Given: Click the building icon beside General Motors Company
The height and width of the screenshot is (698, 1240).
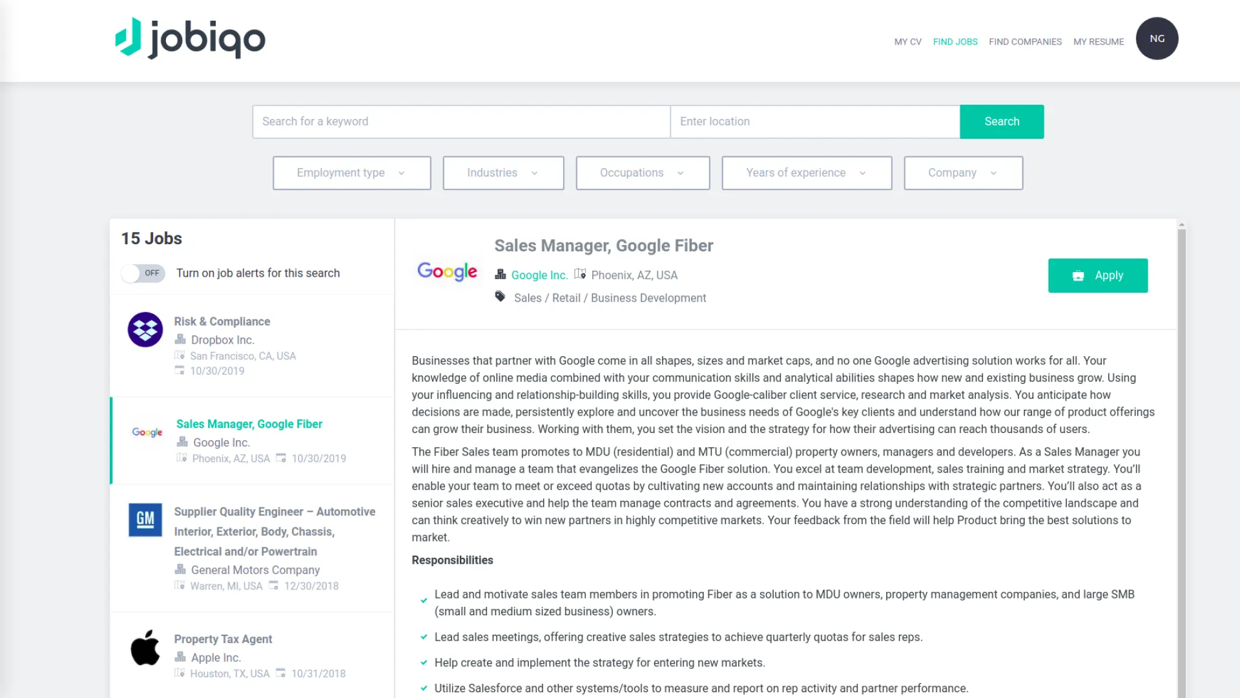Looking at the screenshot, I should [x=180, y=569].
